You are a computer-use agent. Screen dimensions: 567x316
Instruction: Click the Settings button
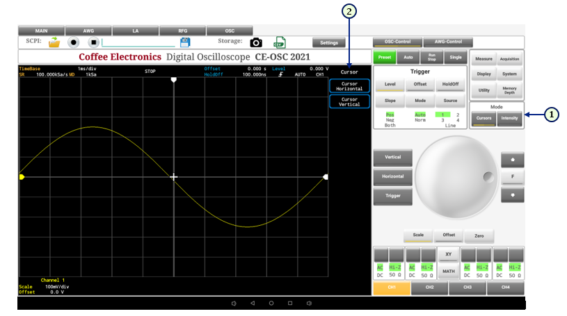329,43
